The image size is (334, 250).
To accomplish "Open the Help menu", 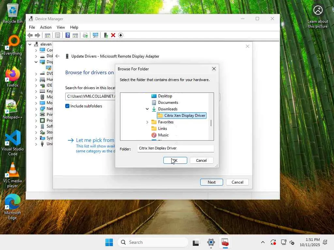I will tap(74, 27).
